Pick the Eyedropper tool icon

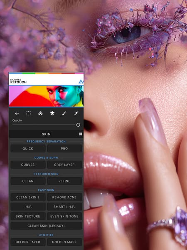click(x=76, y=113)
